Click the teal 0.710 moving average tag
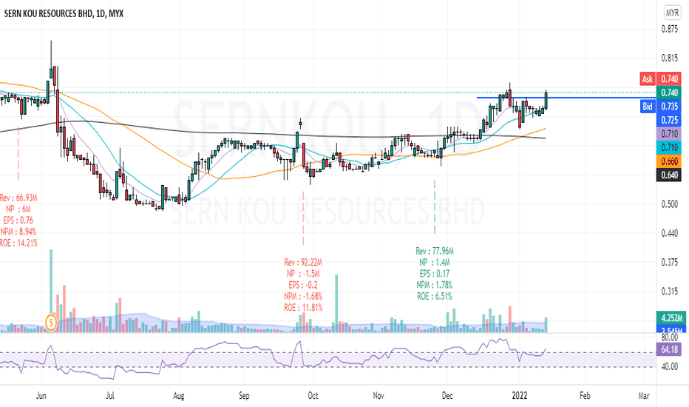This screenshot has width=689, height=407. [x=669, y=147]
